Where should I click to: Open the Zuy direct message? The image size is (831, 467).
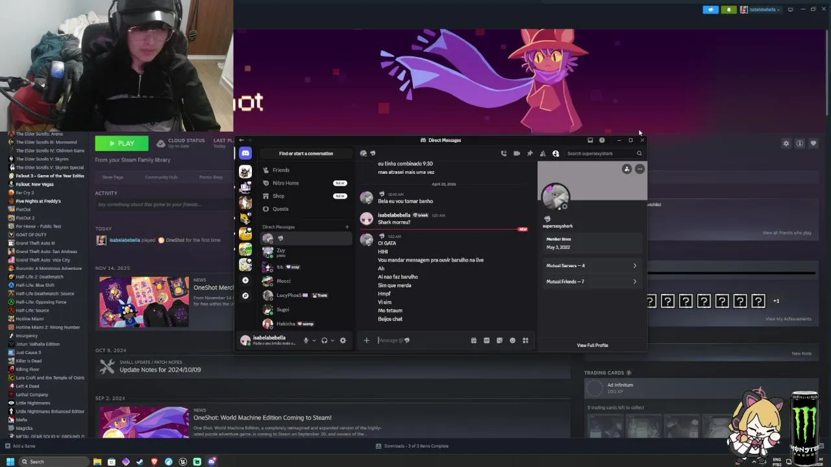click(x=305, y=252)
